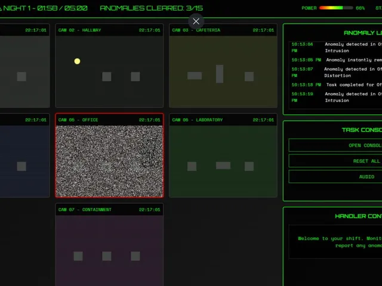Viewport: 382px width, 286px height.
Task: Click the right gray square in Cafeteria feed
Action: pyautogui.click(x=249, y=77)
